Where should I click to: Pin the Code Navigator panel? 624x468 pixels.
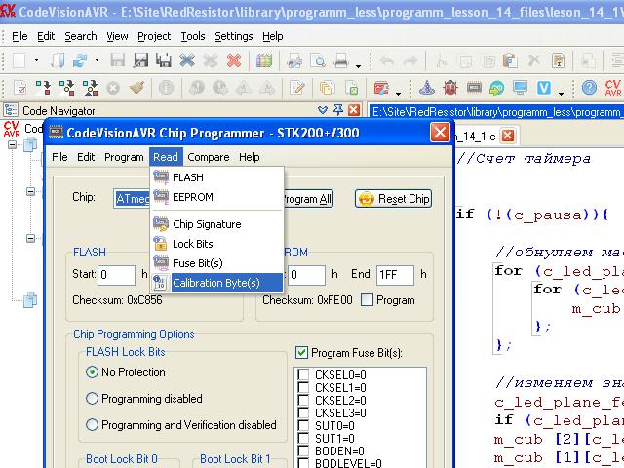(338, 110)
